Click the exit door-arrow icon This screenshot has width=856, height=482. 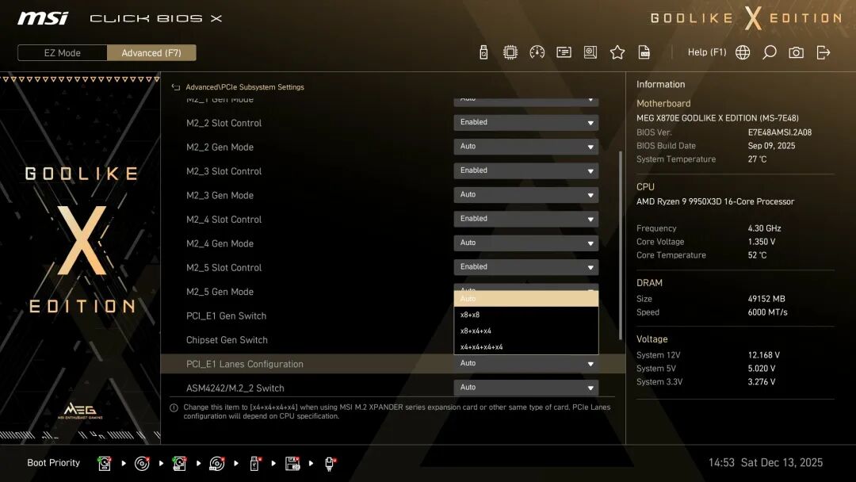824,52
